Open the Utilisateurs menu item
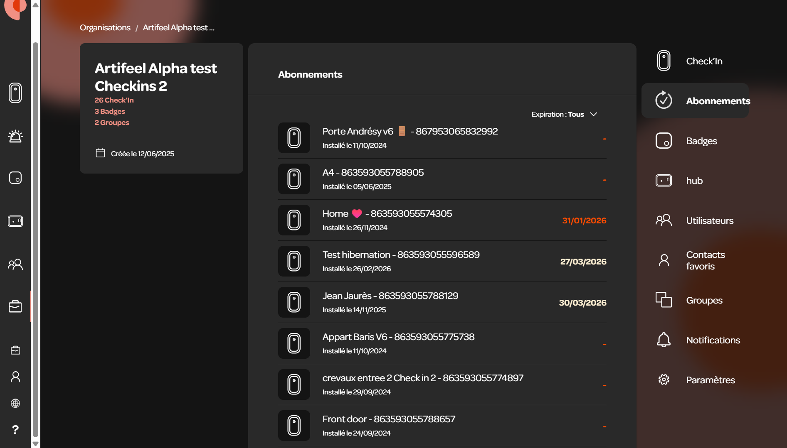Screen dimensions: 787x448 tap(695, 220)
